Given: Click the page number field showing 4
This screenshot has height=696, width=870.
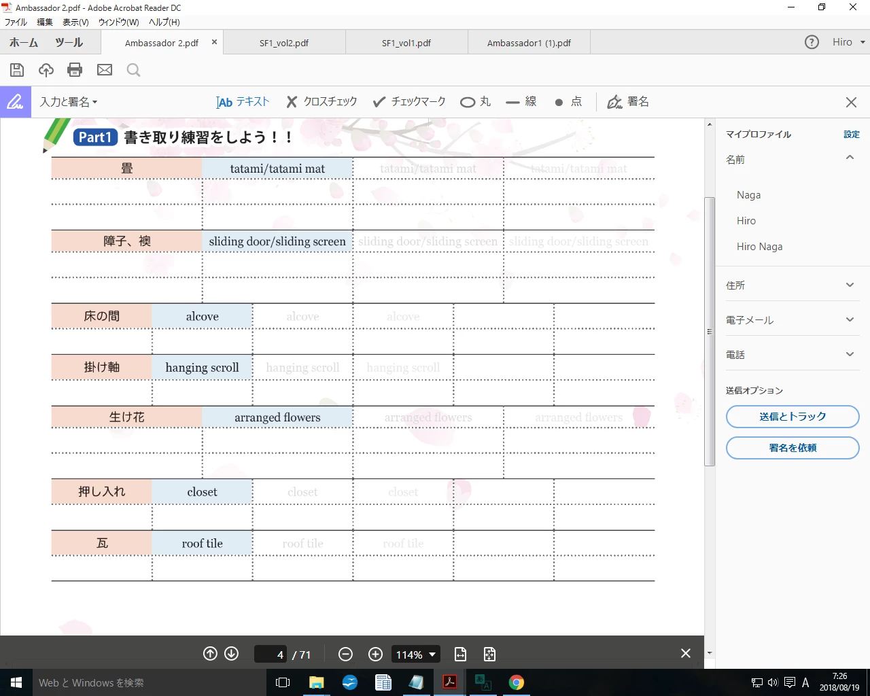Looking at the screenshot, I should pyautogui.click(x=271, y=655).
